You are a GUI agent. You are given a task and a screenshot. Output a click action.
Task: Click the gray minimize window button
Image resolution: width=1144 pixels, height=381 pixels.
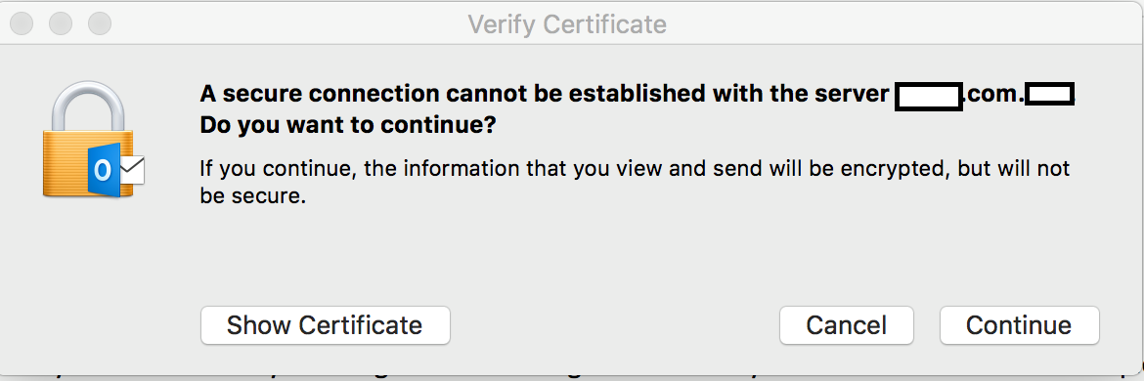click(61, 23)
